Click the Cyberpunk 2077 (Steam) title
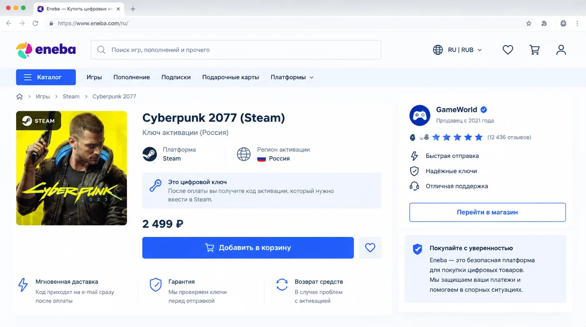586x327 pixels. [214, 118]
